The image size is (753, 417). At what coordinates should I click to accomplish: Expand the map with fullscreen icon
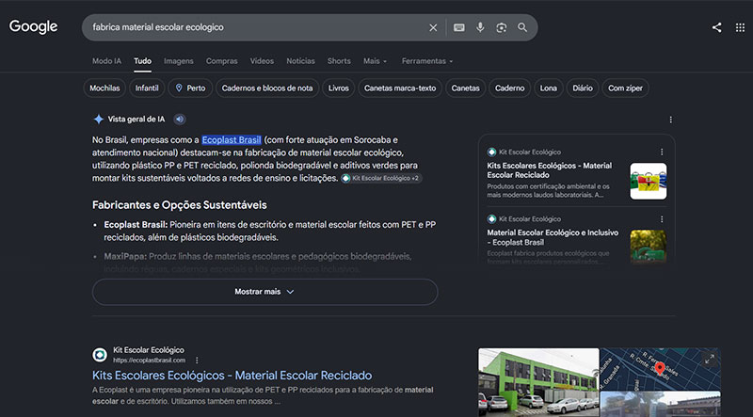tap(710, 359)
